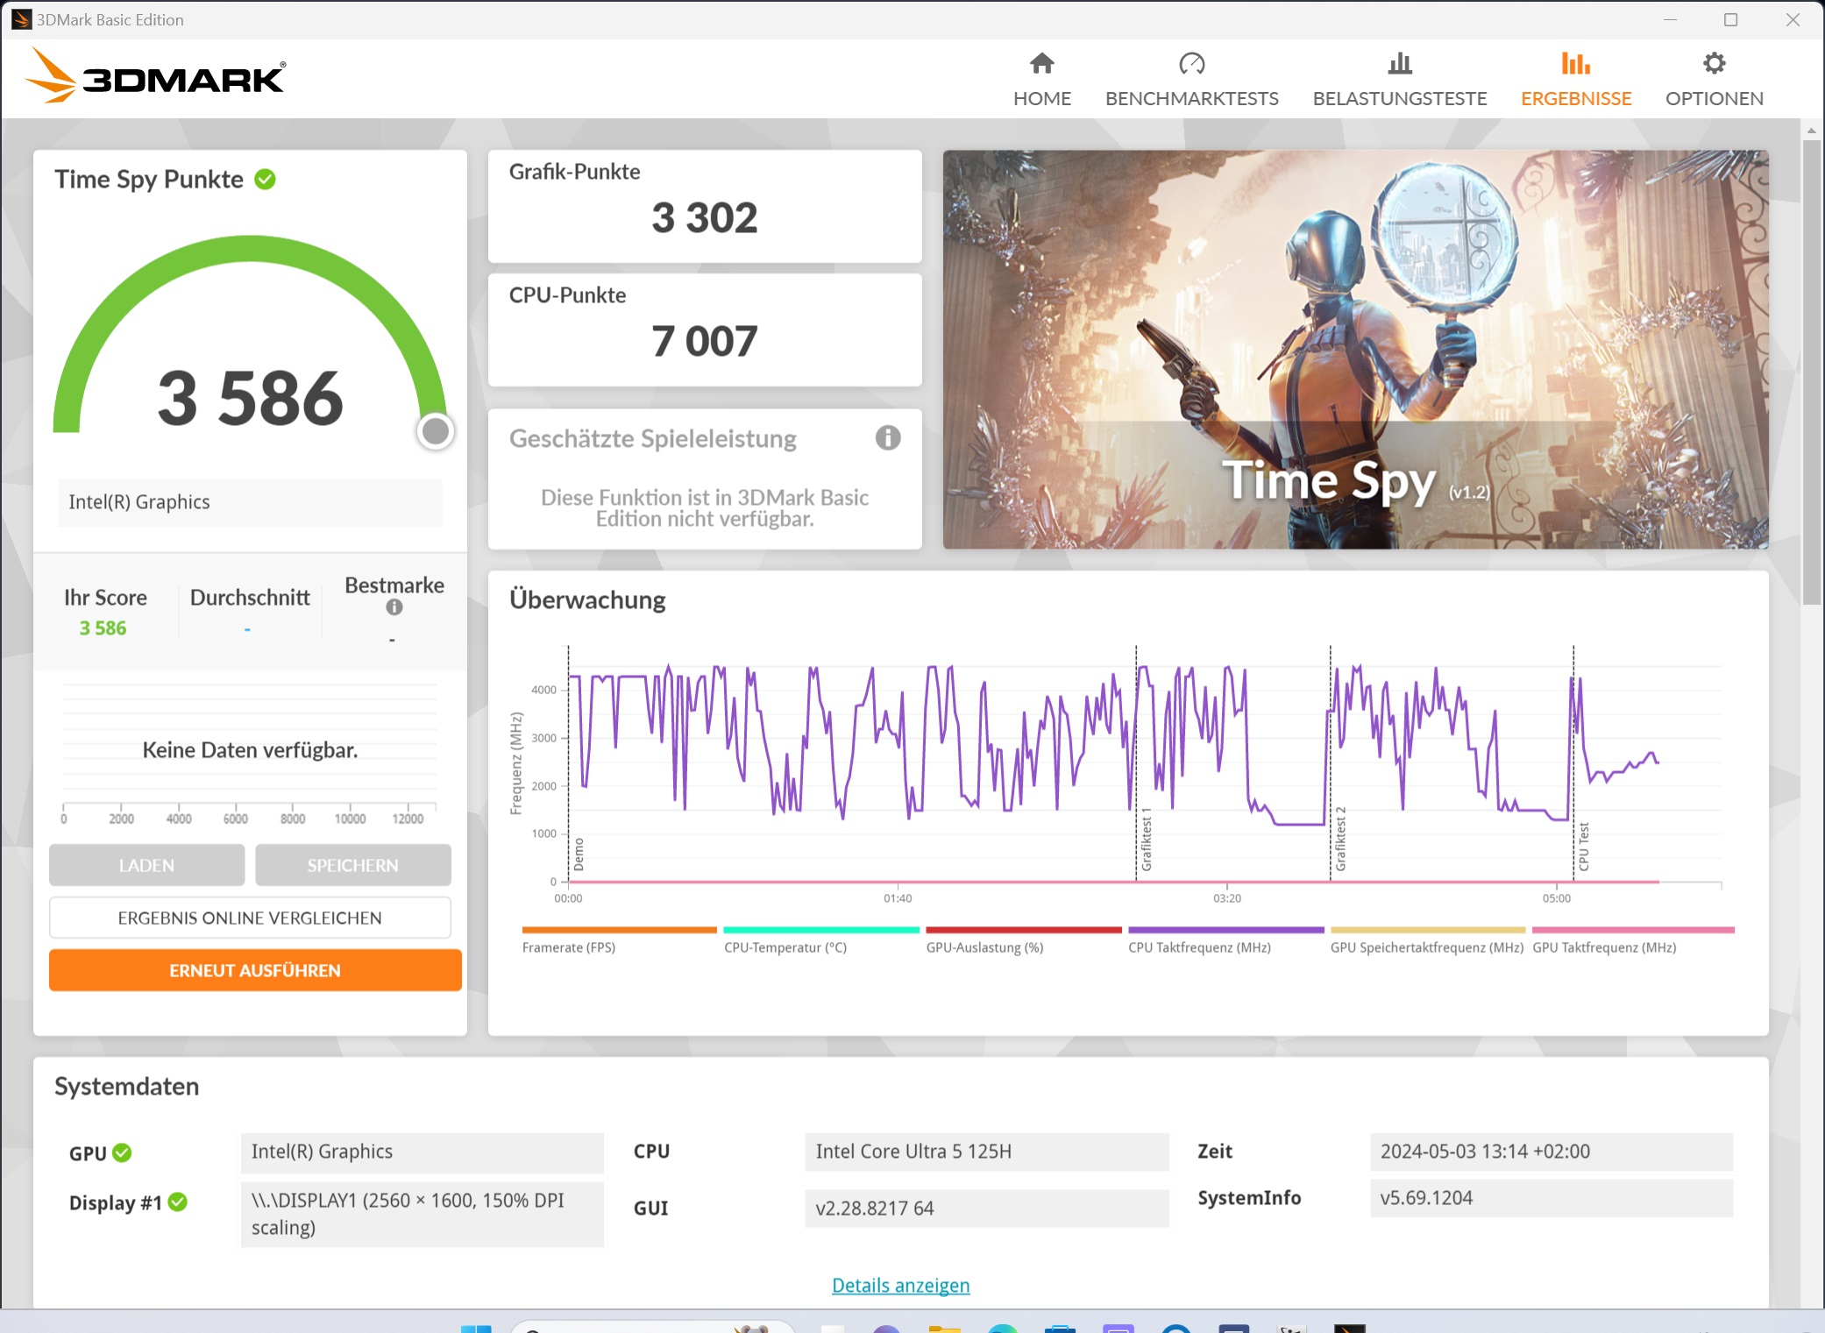Select the ERGEBNISSE tab
The width and height of the screenshot is (1825, 1333).
click(1575, 81)
